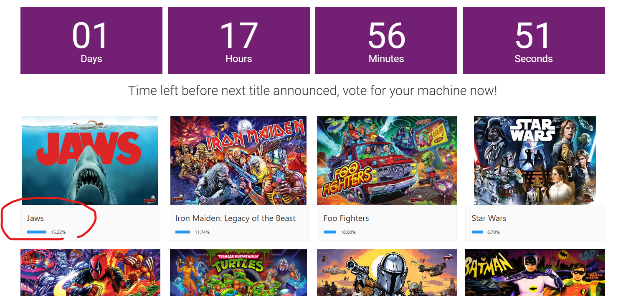Image resolution: width=636 pixels, height=296 pixels.
Task: Select the Hours countdown tile
Action: tap(239, 40)
